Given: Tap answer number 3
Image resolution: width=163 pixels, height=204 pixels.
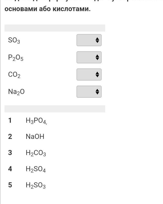Looking at the screenshot, I should coord(10,153).
